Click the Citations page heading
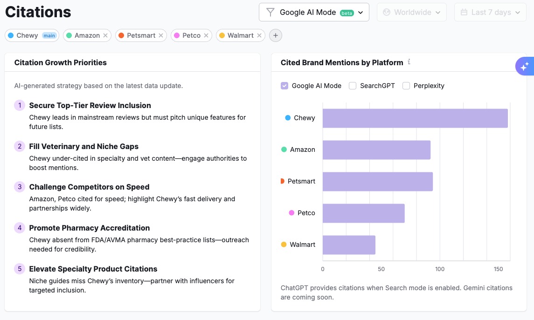This screenshot has width=534, height=320. 38,12
